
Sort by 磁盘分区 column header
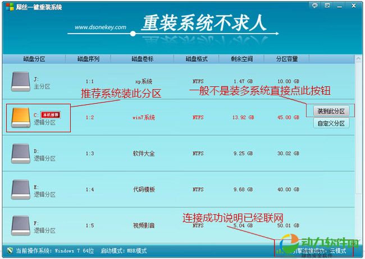(34, 58)
